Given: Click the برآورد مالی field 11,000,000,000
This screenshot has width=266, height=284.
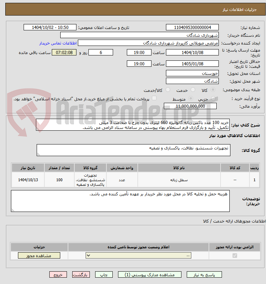Looking at the screenshot, I should pos(190,106).
